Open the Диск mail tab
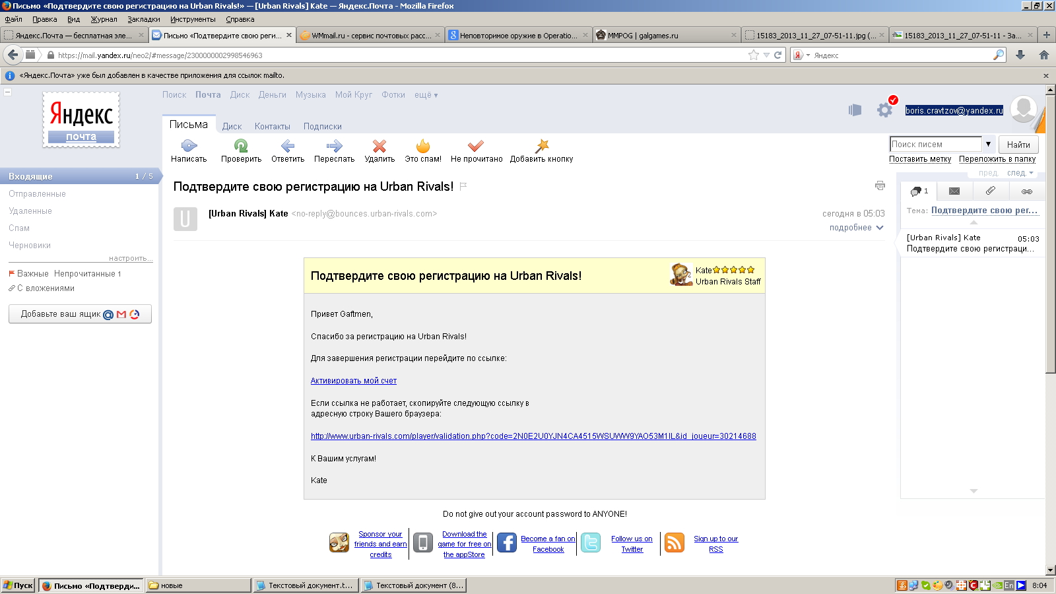The image size is (1056, 594). click(x=232, y=127)
